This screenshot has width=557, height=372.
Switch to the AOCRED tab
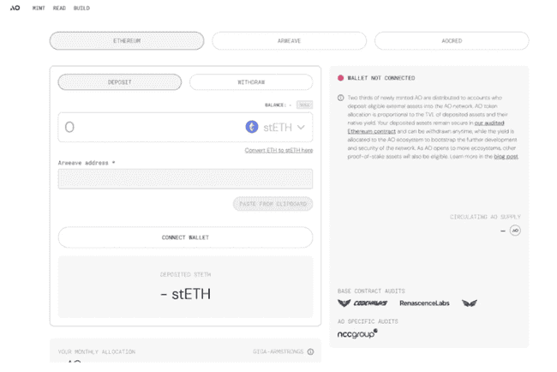tap(452, 41)
